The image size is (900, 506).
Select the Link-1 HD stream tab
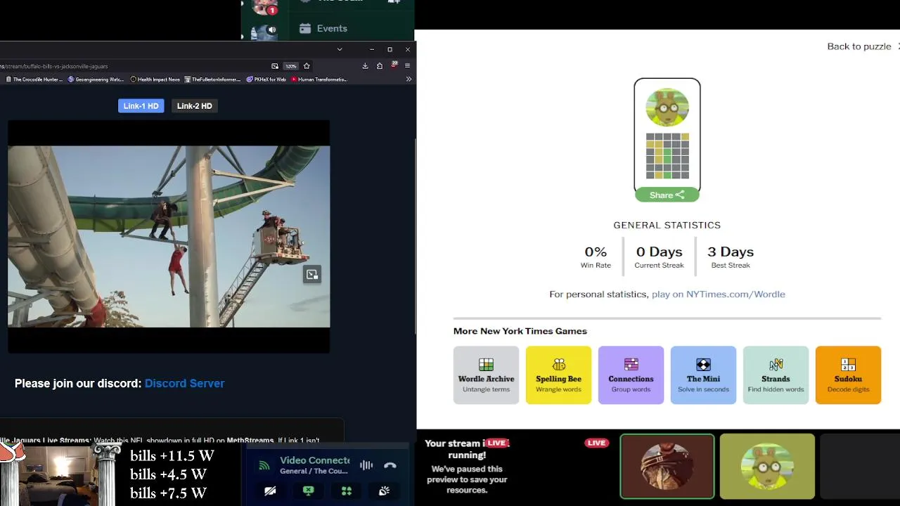(x=141, y=106)
